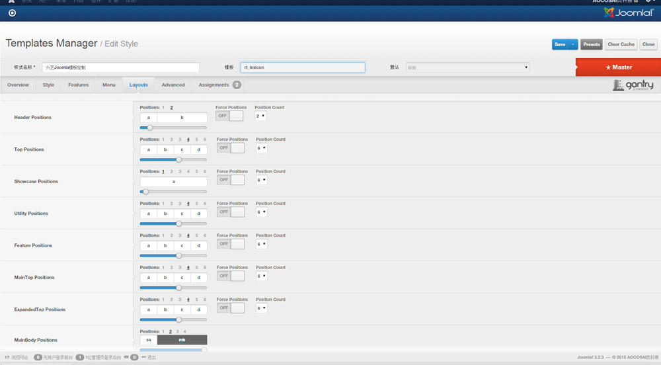661x365 pixels.
Task: Open the Features tab
Action: click(78, 85)
